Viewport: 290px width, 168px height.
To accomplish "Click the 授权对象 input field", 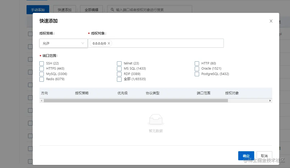I will click(156, 43).
